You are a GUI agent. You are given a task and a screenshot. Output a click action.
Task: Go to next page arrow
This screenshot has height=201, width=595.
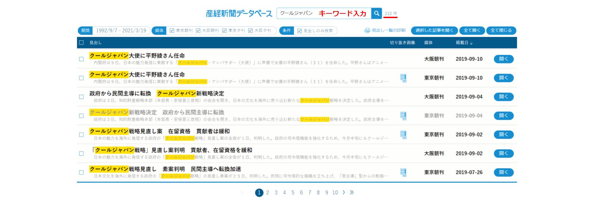(343, 192)
